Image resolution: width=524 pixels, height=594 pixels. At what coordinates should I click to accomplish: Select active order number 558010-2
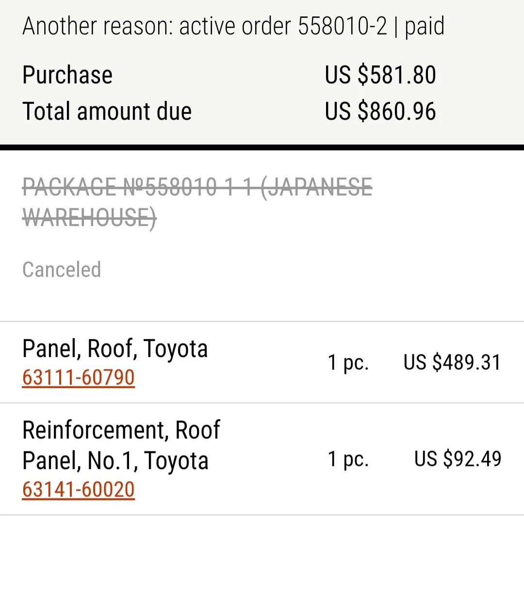pyautogui.click(x=343, y=26)
